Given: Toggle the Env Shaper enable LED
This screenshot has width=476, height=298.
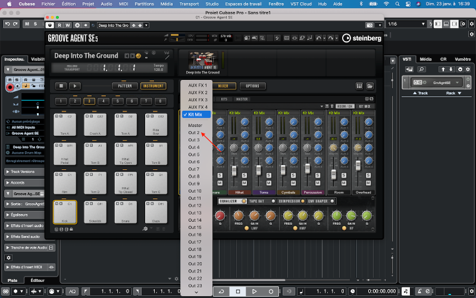Looking at the screenshot, I should click(332, 201).
